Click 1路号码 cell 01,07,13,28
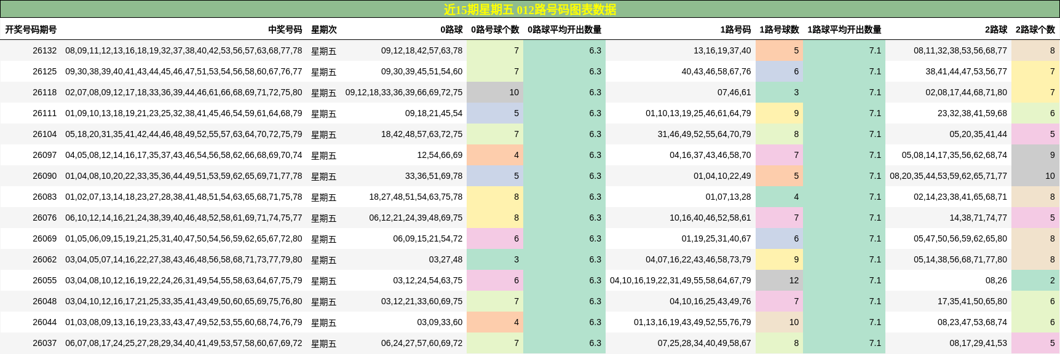1060x354 pixels. click(x=728, y=197)
